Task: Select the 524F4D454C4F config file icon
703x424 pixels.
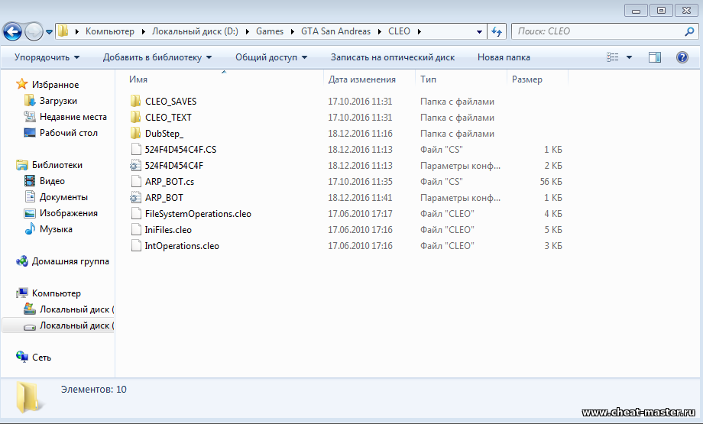Action: [x=135, y=165]
